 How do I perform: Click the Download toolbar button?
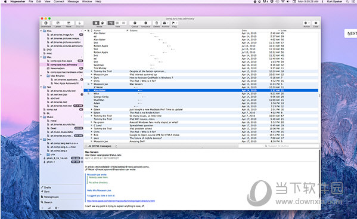[x=46, y=23]
